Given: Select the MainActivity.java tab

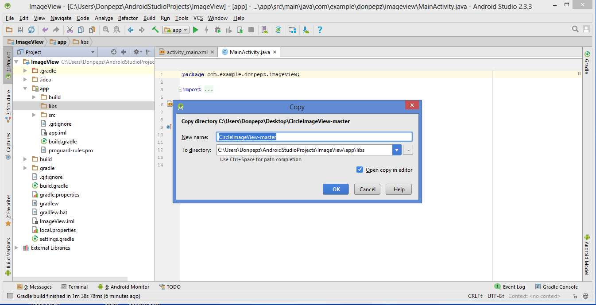Looking at the screenshot, I should point(250,52).
